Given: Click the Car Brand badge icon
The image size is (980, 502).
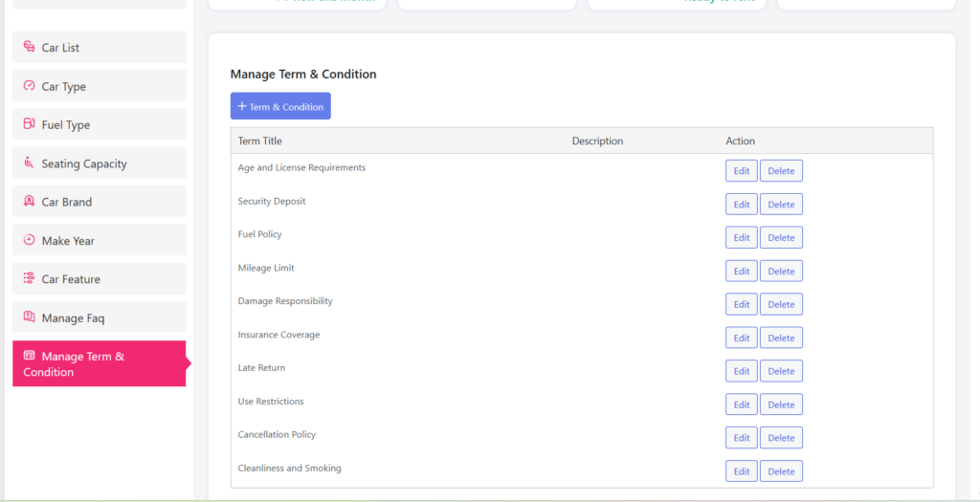Looking at the screenshot, I should [29, 201].
